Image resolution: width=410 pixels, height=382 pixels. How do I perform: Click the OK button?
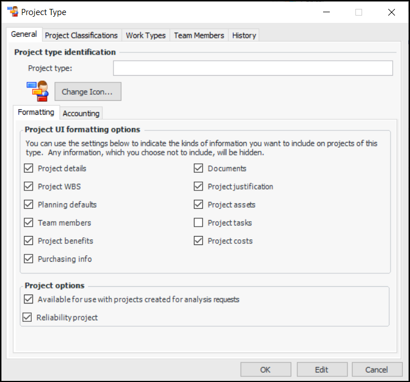pos(265,369)
